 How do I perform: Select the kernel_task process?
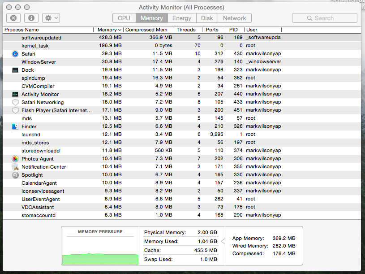[182, 46]
